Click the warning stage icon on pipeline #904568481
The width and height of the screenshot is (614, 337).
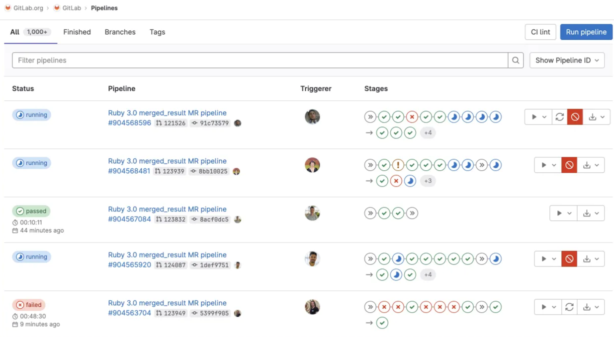point(398,164)
